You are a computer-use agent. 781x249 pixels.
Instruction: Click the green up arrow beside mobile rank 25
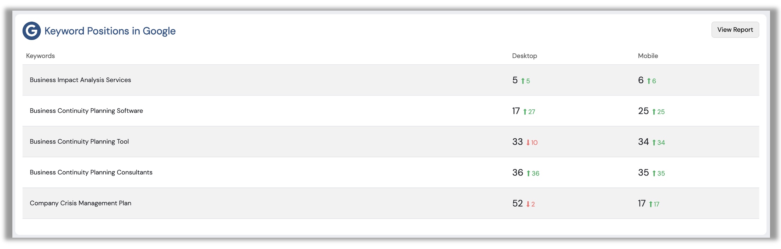pos(654,112)
